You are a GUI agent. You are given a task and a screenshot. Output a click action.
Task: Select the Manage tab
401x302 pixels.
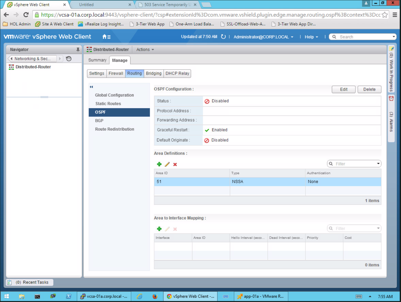(120, 60)
